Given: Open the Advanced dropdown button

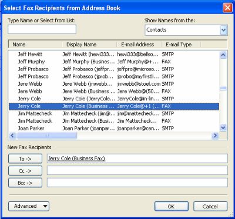Looking at the screenshot, I should coord(29,206).
